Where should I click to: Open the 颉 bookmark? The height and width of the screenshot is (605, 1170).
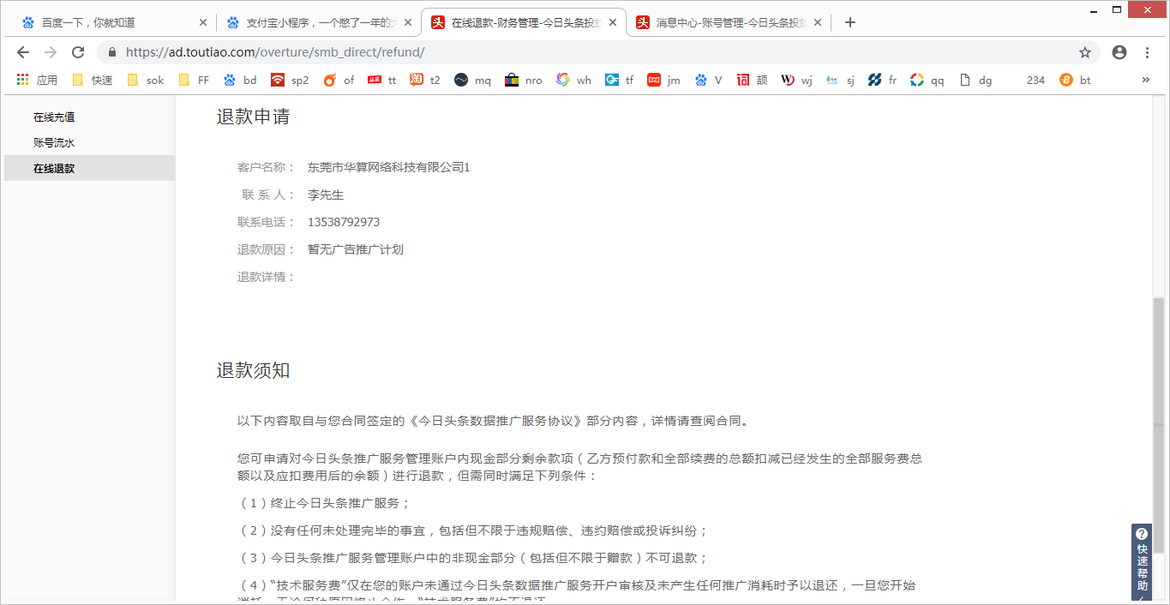coord(752,80)
